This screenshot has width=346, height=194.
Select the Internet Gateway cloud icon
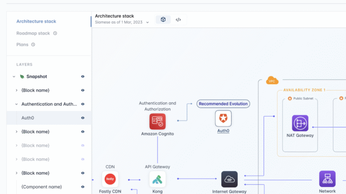pyautogui.click(x=229, y=179)
